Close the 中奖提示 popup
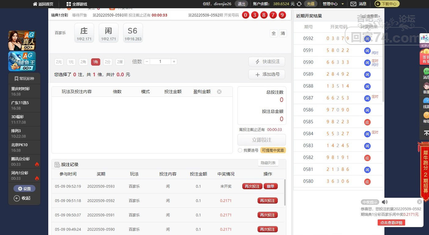Image resolution: width=429 pixels, height=235 pixels. [420, 202]
